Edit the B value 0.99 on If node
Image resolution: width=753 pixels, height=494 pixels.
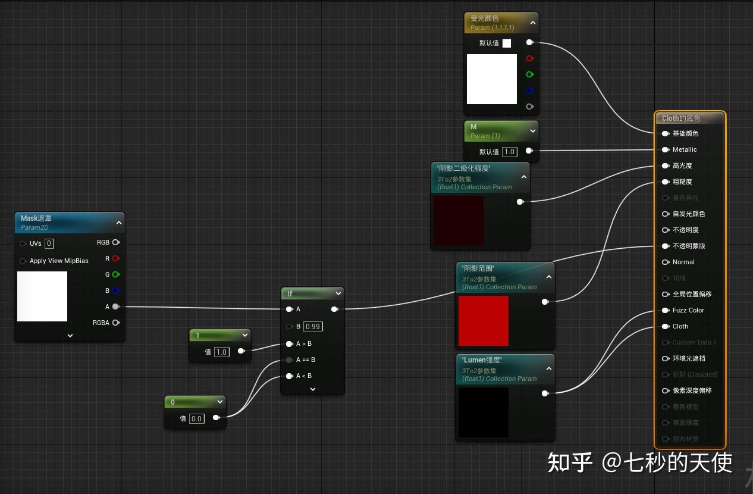[x=312, y=326]
